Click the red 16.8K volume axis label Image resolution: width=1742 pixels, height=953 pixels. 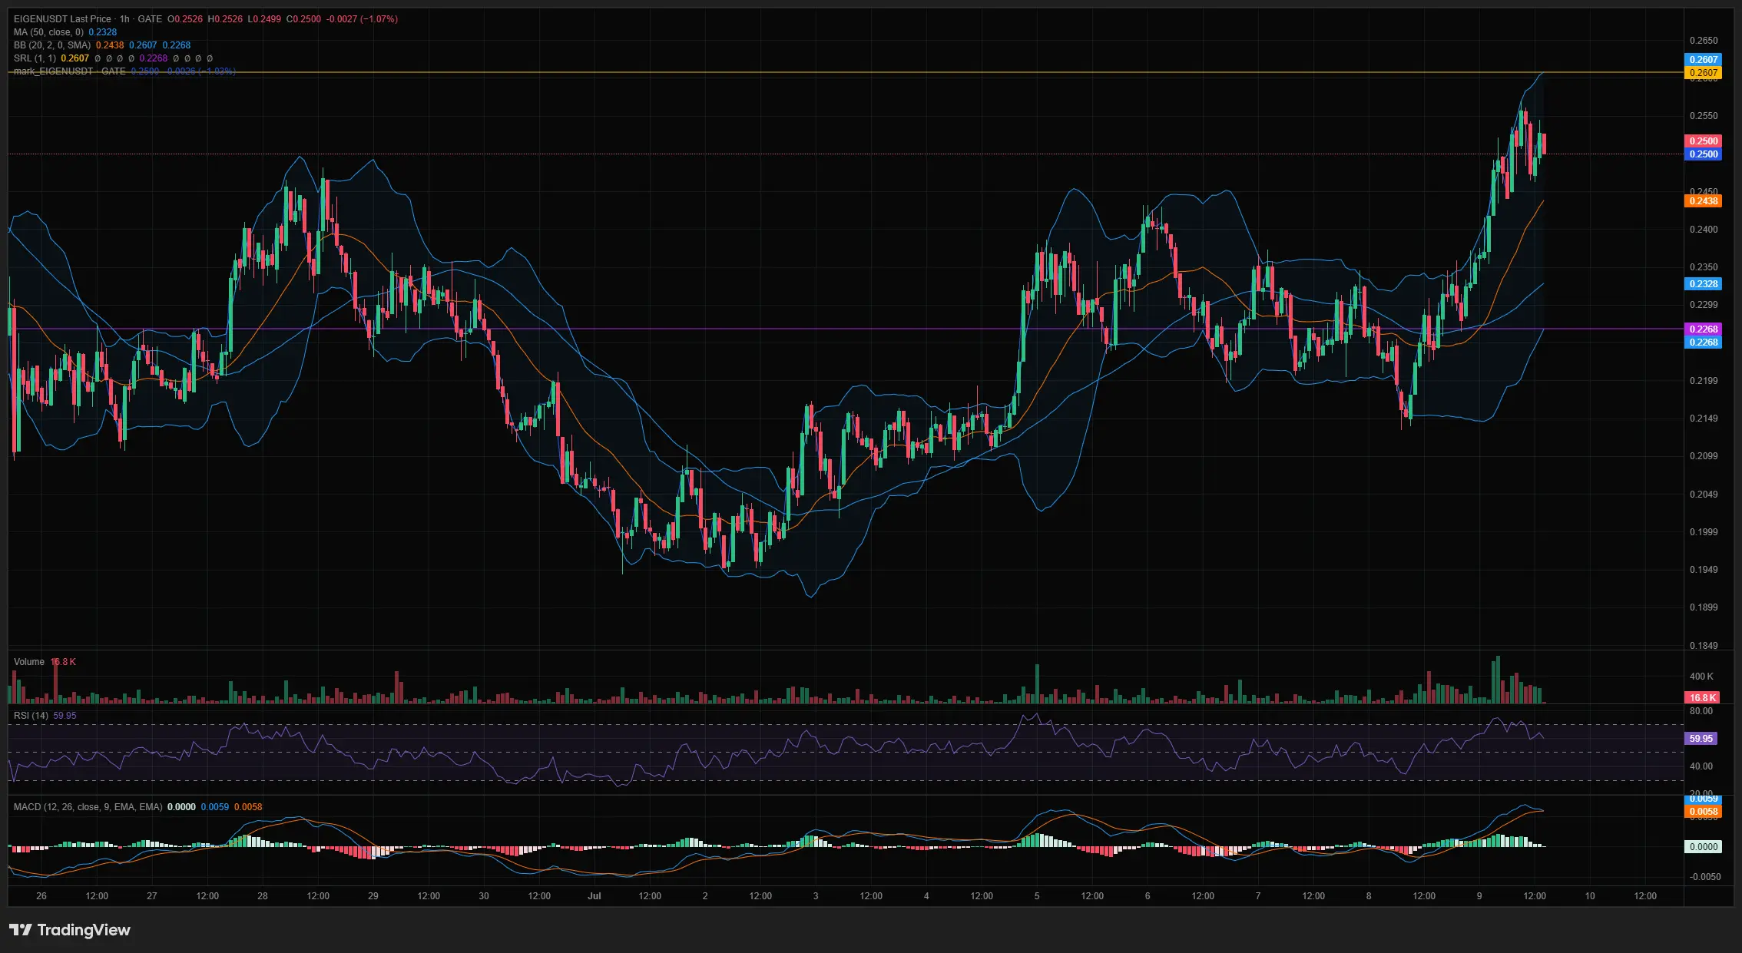coord(1702,698)
